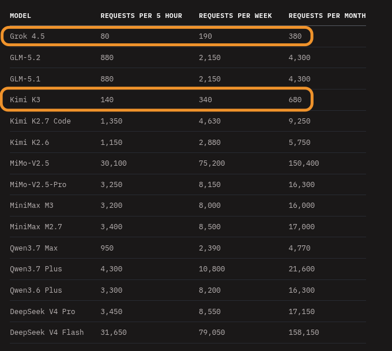Click the REQUESTS PER WEEK header

(x=235, y=16)
